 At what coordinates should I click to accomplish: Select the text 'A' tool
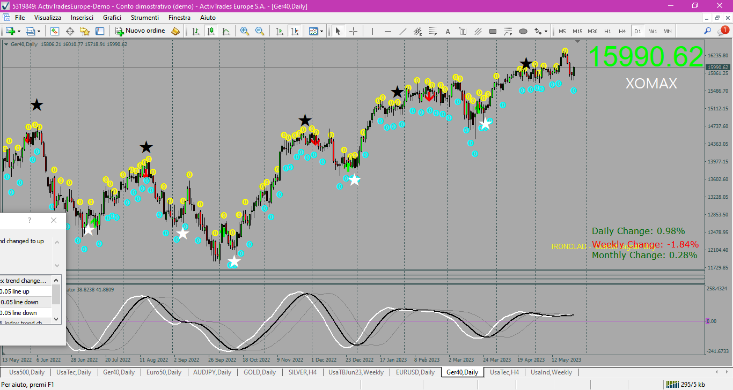pyautogui.click(x=448, y=31)
